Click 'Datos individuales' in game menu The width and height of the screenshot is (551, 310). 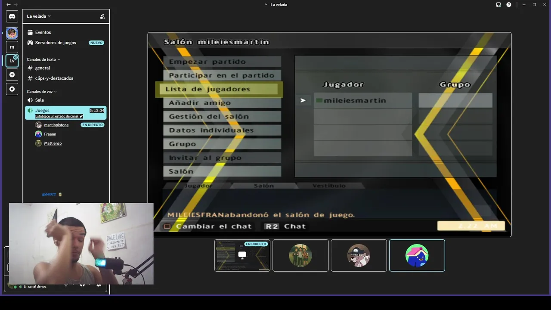point(222,130)
